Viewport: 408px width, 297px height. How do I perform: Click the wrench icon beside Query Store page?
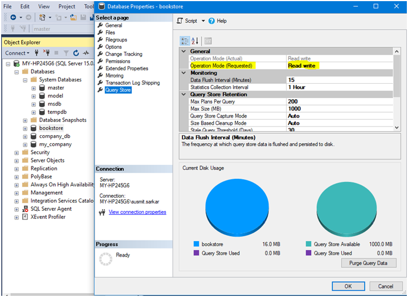100,90
